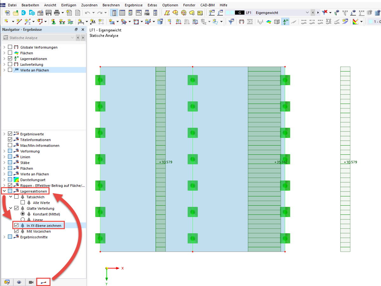Click the deformation display toolbar icon

point(241,22)
